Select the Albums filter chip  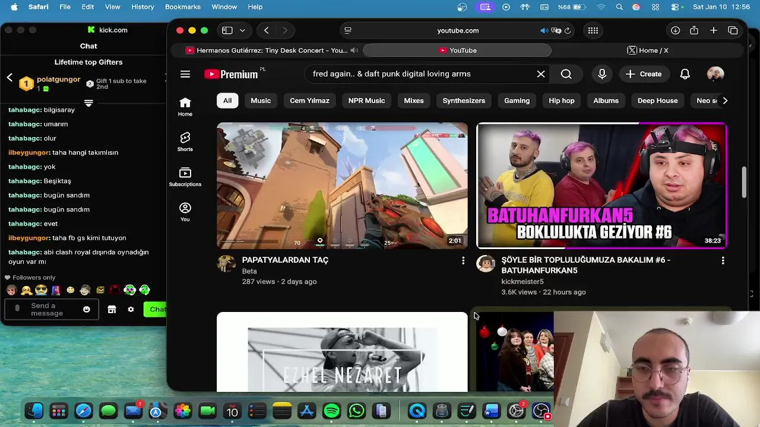click(x=606, y=101)
